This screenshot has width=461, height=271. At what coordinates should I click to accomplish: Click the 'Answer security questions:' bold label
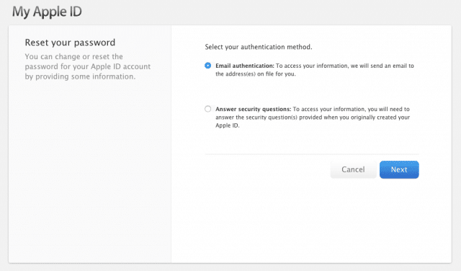click(253, 109)
